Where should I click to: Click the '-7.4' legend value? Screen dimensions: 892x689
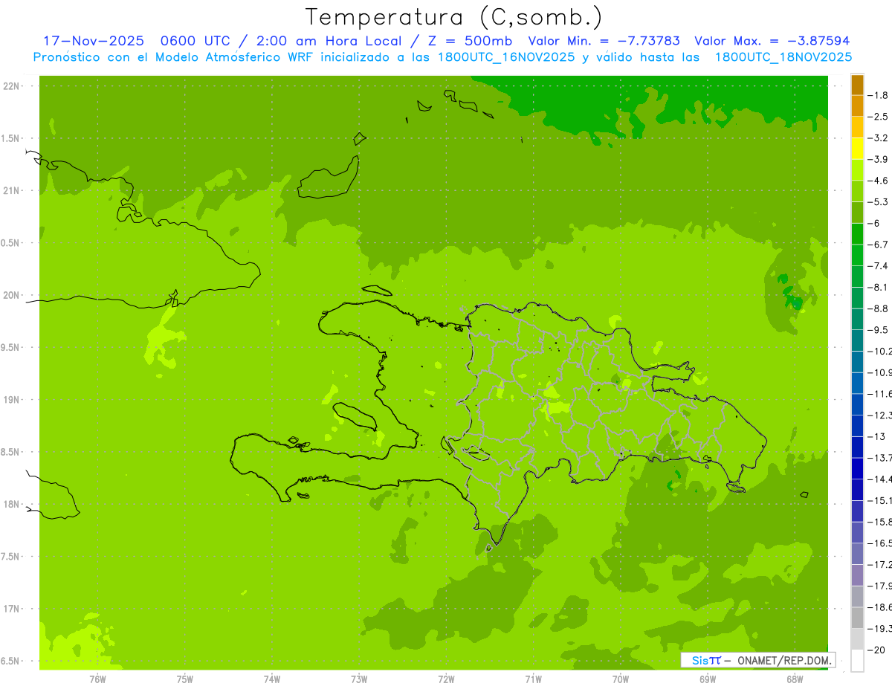(879, 265)
